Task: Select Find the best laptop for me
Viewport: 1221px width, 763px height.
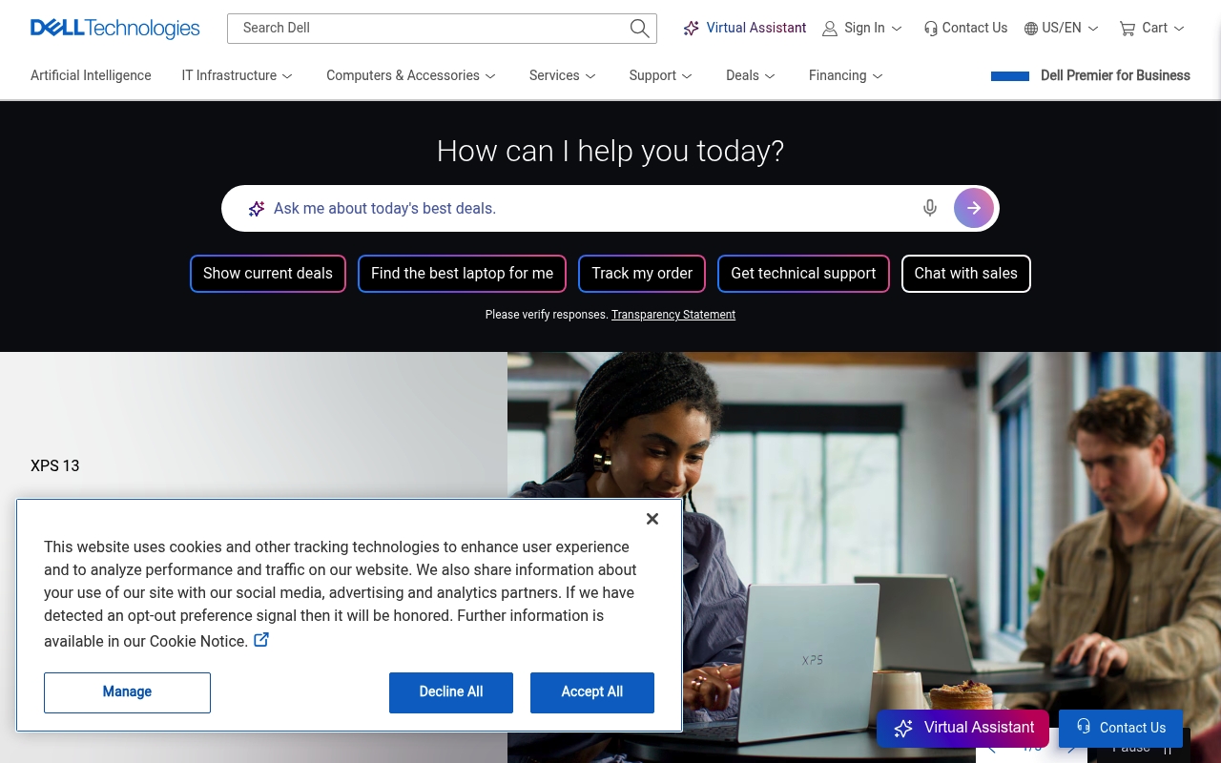Action: (x=462, y=274)
